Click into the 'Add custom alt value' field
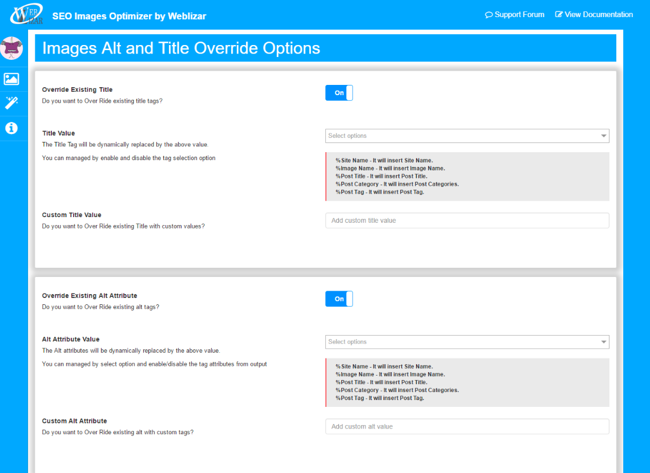Image resolution: width=650 pixels, height=473 pixels. pos(467,426)
